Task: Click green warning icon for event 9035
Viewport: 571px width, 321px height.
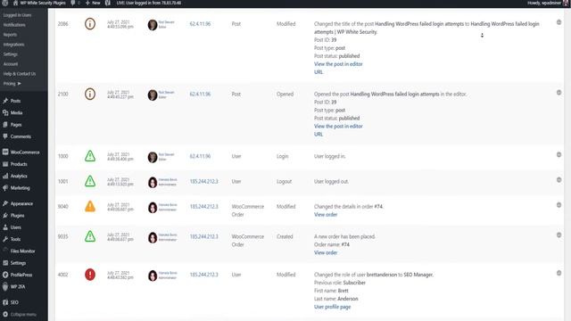Action: pyautogui.click(x=90, y=236)
